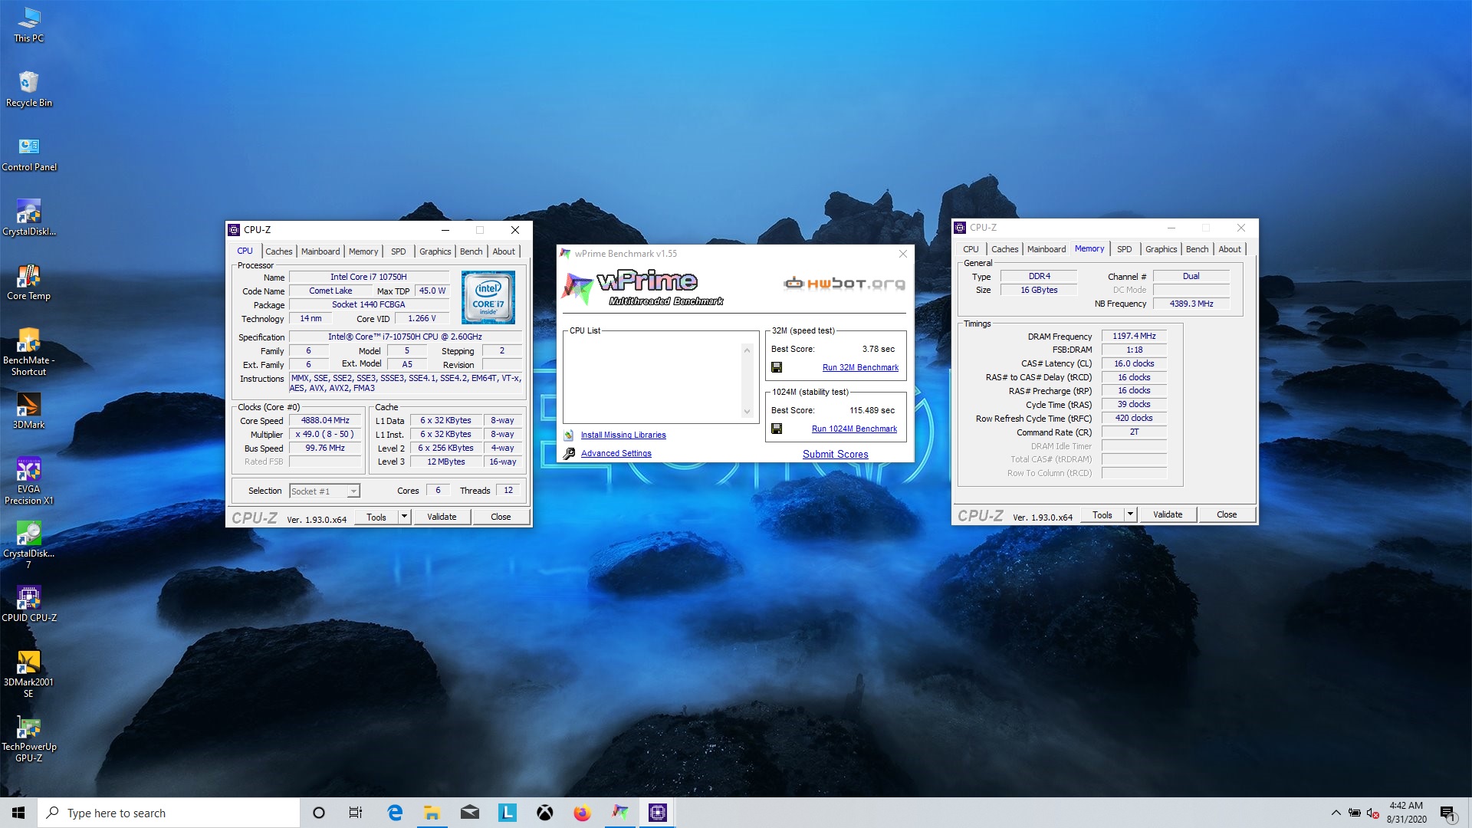
Task: Open Windows Start menu
Action: click(18, 813)
